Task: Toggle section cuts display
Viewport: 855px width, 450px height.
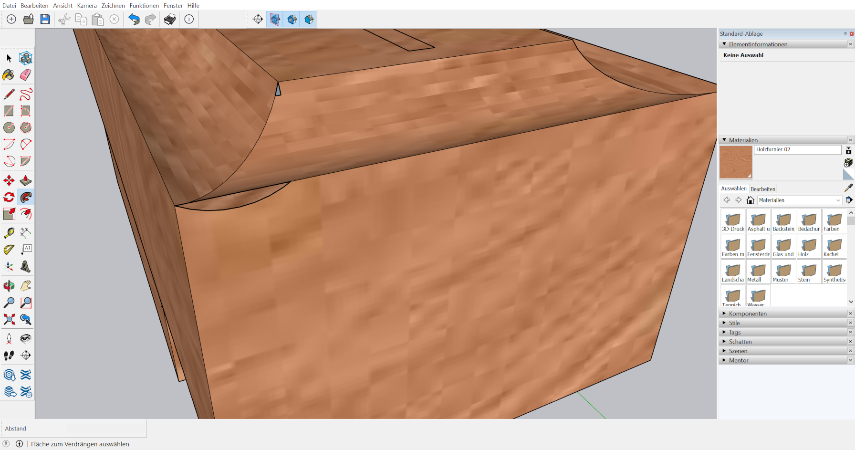Action: [x=292, y=20]
